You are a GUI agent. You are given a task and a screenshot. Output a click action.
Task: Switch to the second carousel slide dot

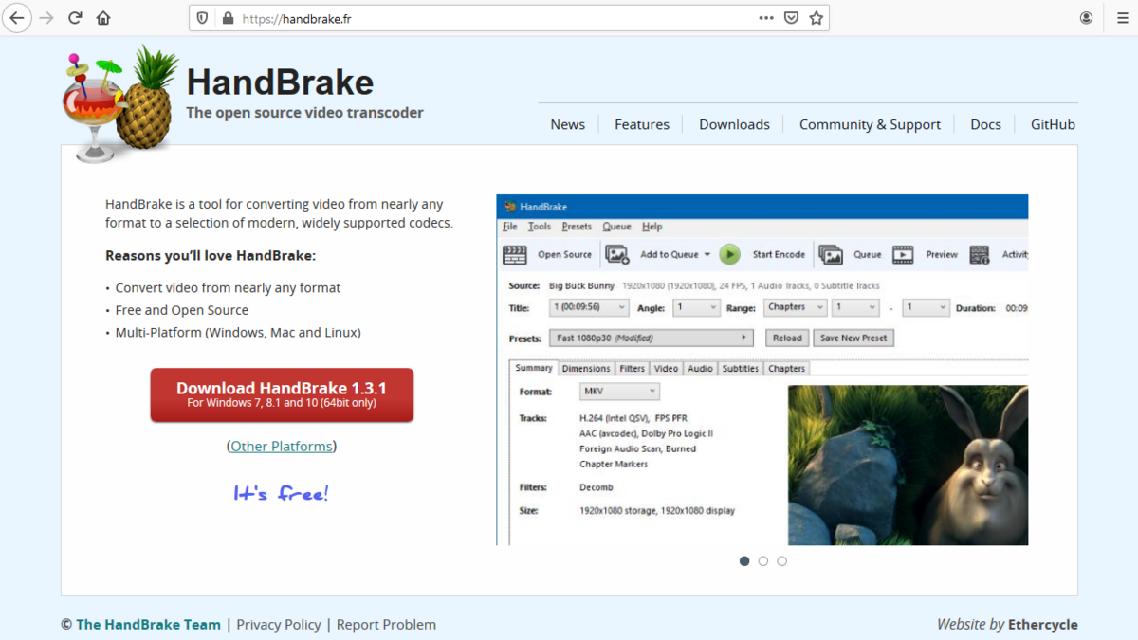pos(763,561)
